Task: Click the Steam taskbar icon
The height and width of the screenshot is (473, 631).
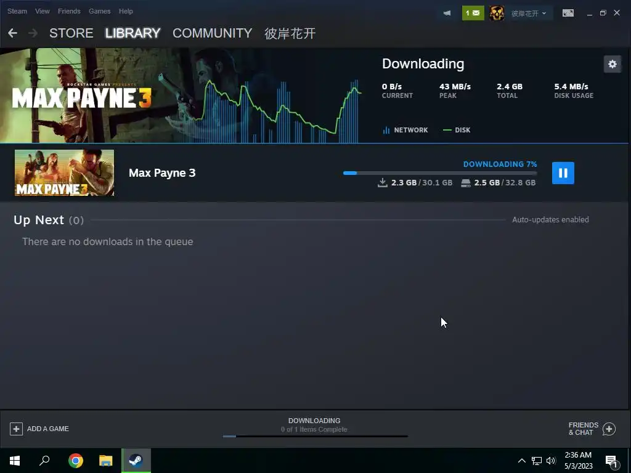Action: point(136,461)
